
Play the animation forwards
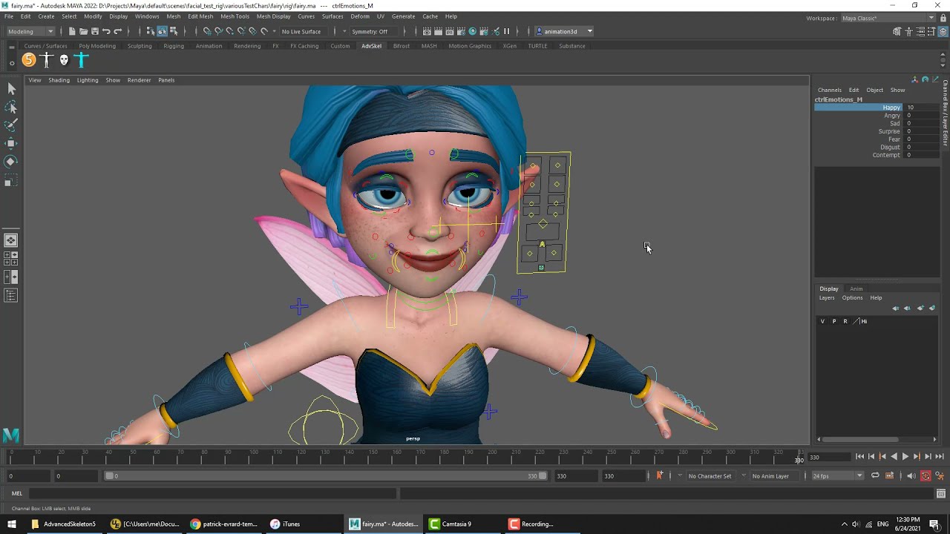(x=905, y=457)
